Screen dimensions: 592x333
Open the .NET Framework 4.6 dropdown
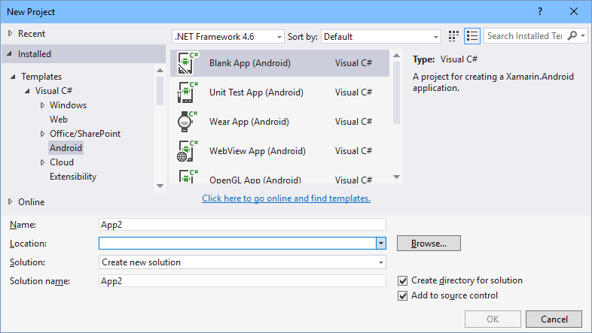[x=227, y=36]
